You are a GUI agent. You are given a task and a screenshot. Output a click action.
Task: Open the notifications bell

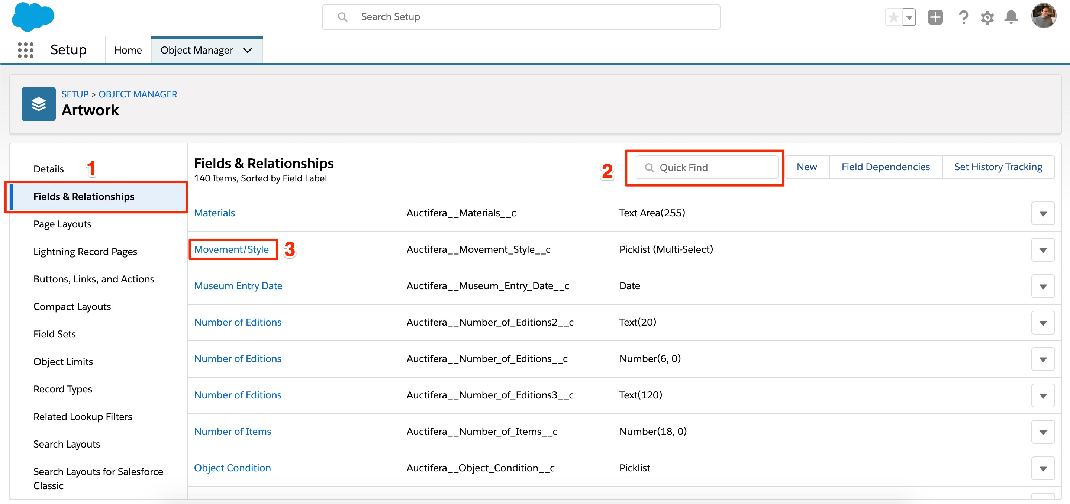(x=1011, y=17)
